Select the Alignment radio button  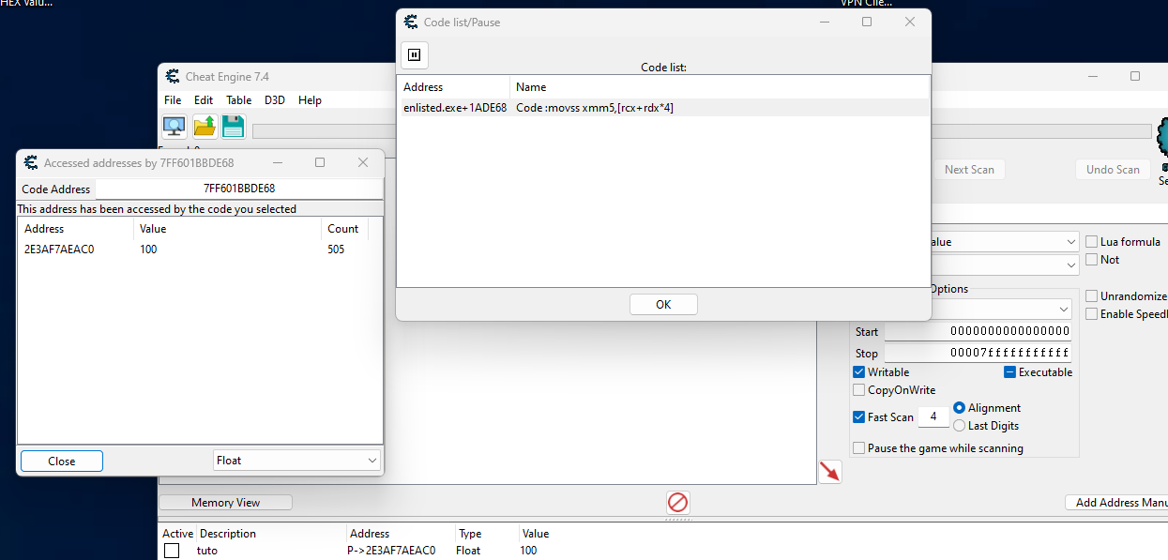point(959,408)
